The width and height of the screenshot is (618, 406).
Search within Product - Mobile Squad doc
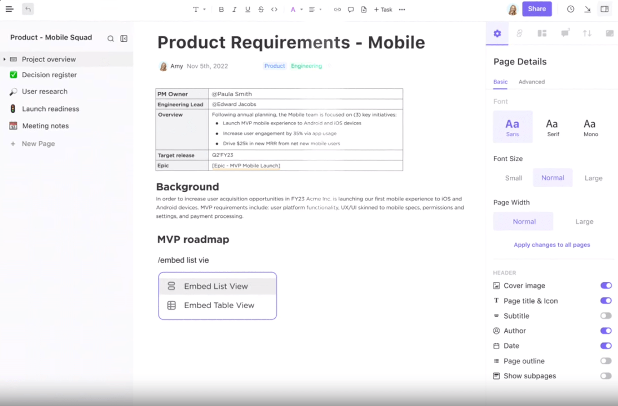pyautogui.click(x=111, y=38)
